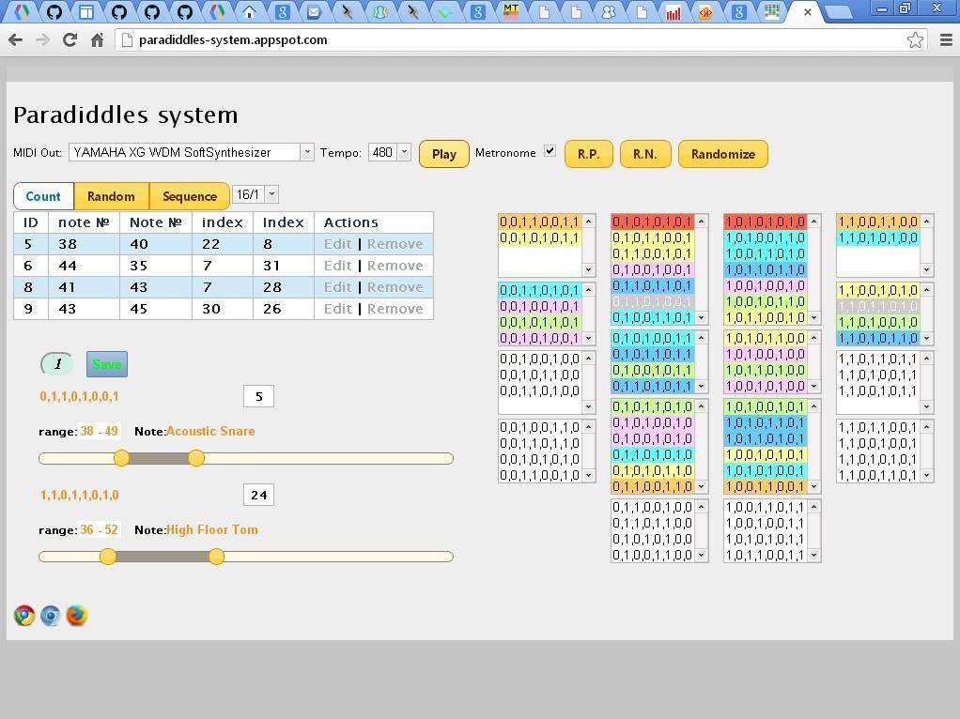Switch to the Count tab
This screenshot has height=719, width=960.
tap(43, 196)
